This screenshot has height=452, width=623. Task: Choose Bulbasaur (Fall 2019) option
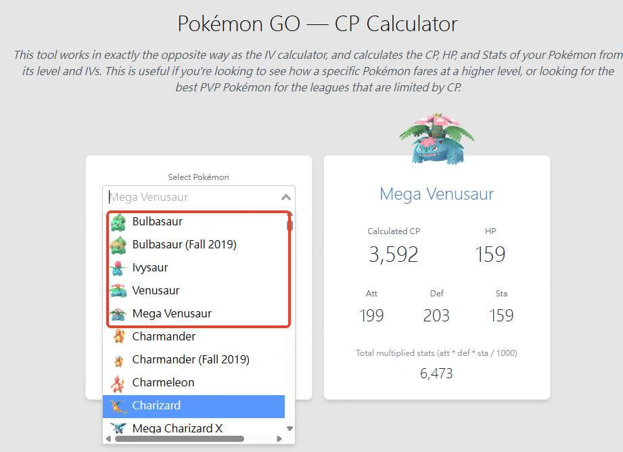click(x=184, y=244)
